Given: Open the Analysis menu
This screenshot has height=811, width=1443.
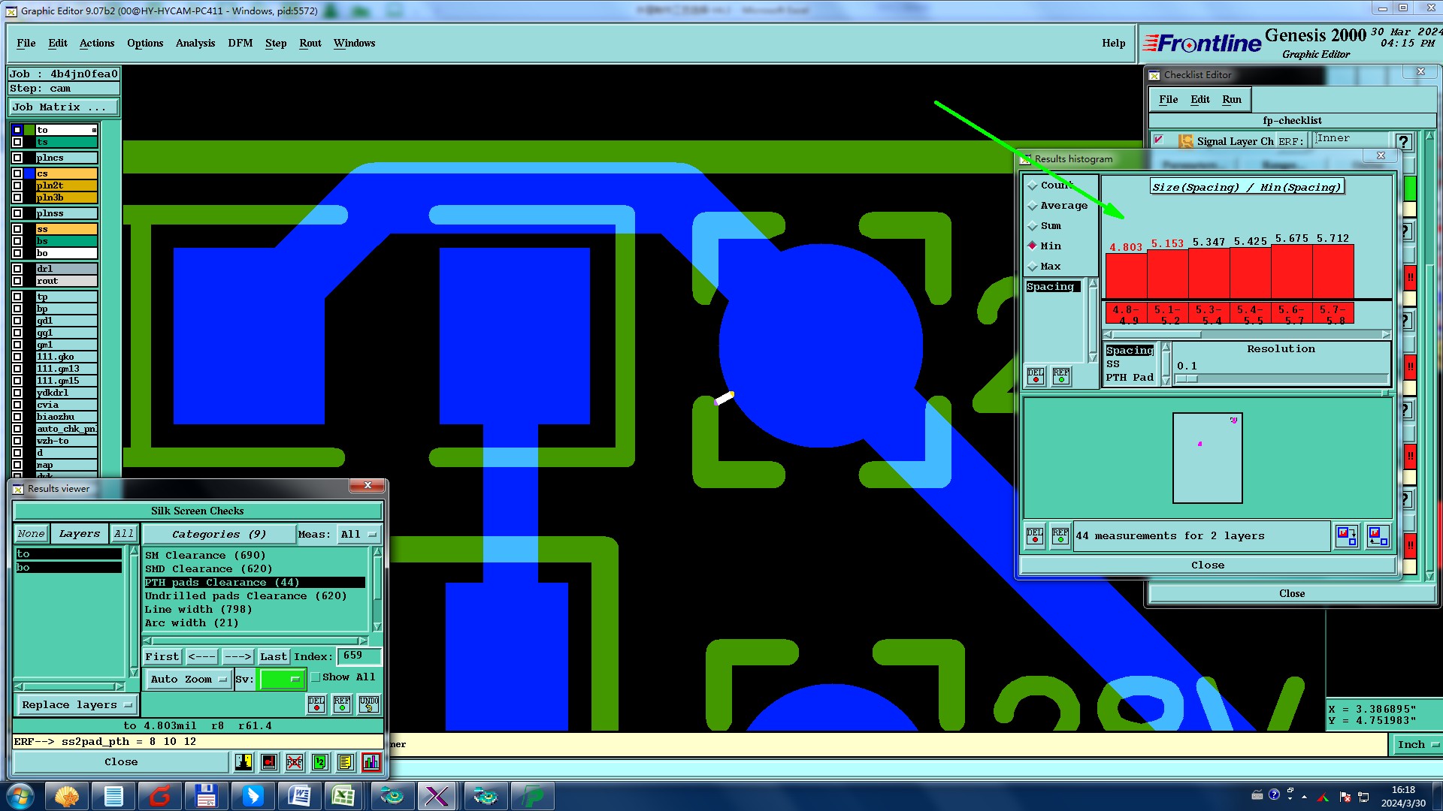Looking at the screenshot, I should [195, 44].
